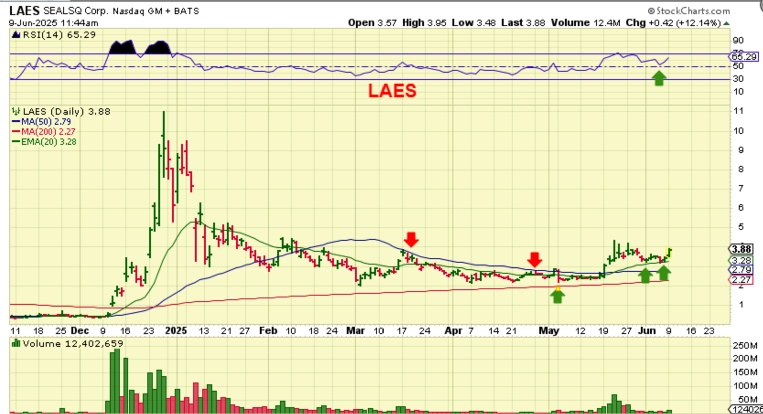Click the 90 level on the RSI axis
This screenshot has width=763, height=414.
tap(738, 40)
